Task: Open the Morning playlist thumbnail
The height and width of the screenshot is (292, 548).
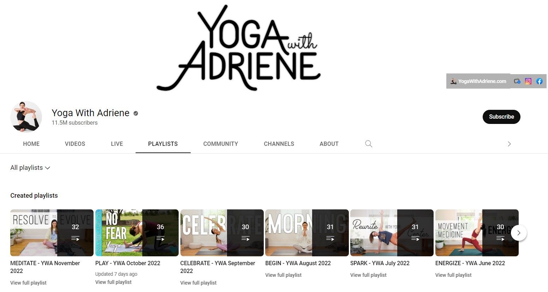Action: pyautogui.click(x=307, y=233)
